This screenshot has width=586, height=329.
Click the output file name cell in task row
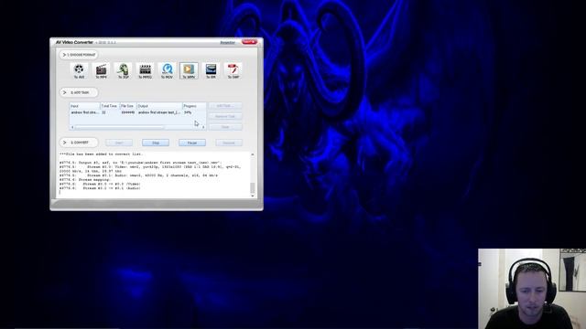(x=159, y=112)
